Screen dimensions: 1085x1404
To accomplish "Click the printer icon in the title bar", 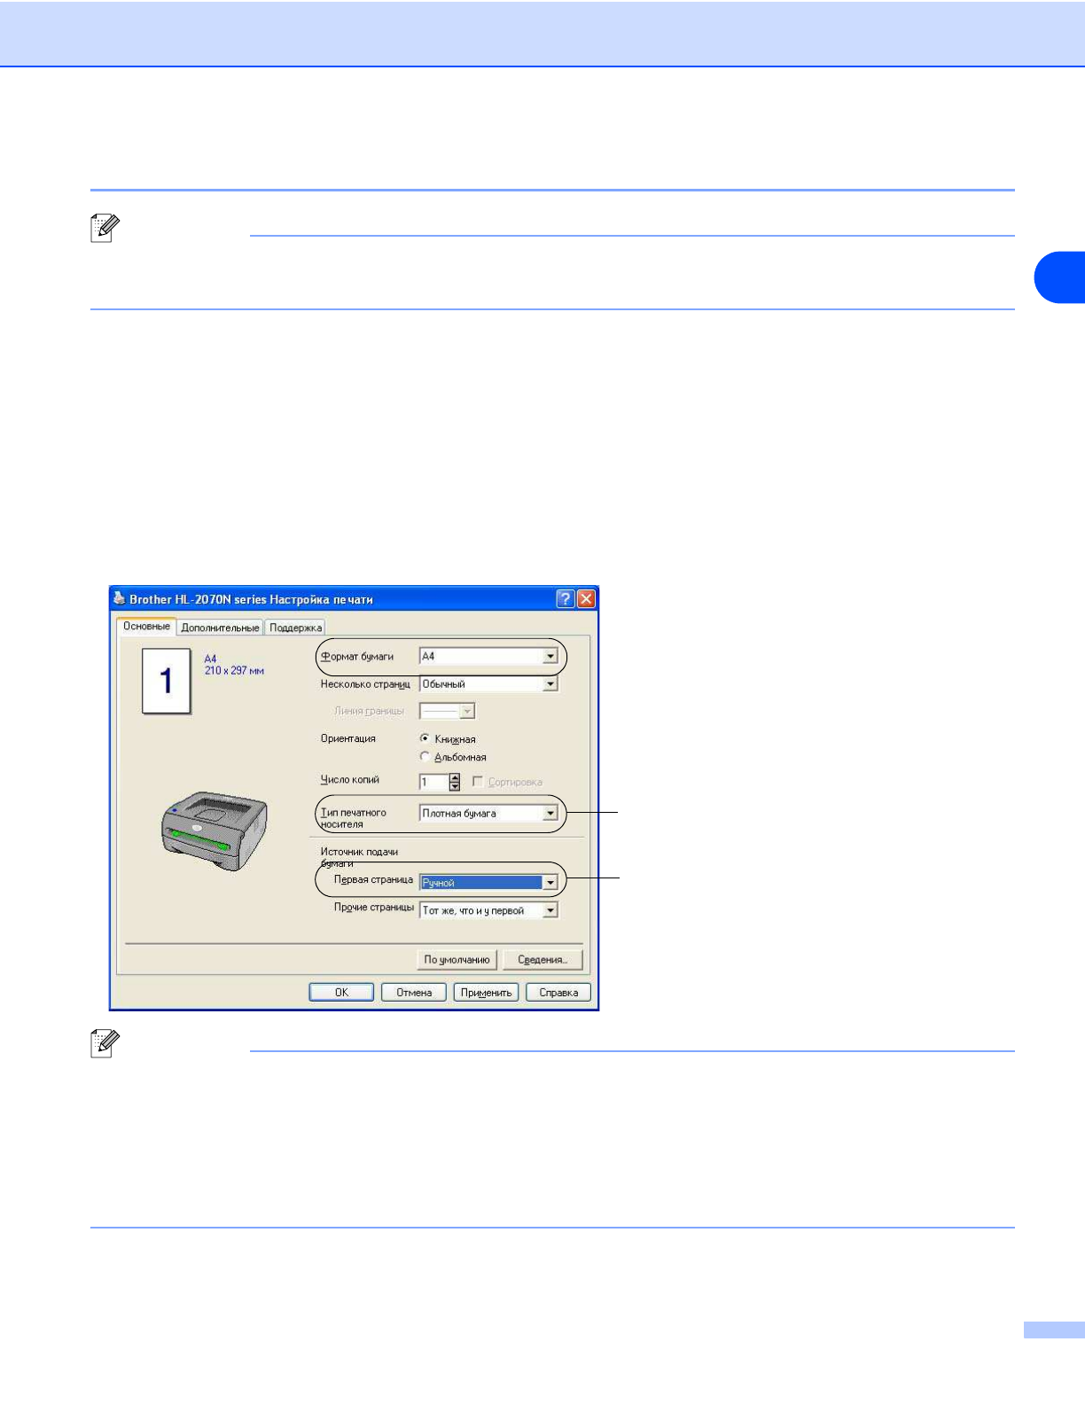I will [120, 599].
